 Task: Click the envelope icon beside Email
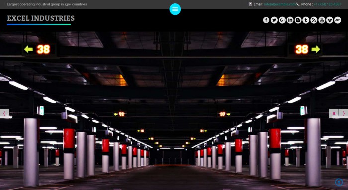click(250, 4)
